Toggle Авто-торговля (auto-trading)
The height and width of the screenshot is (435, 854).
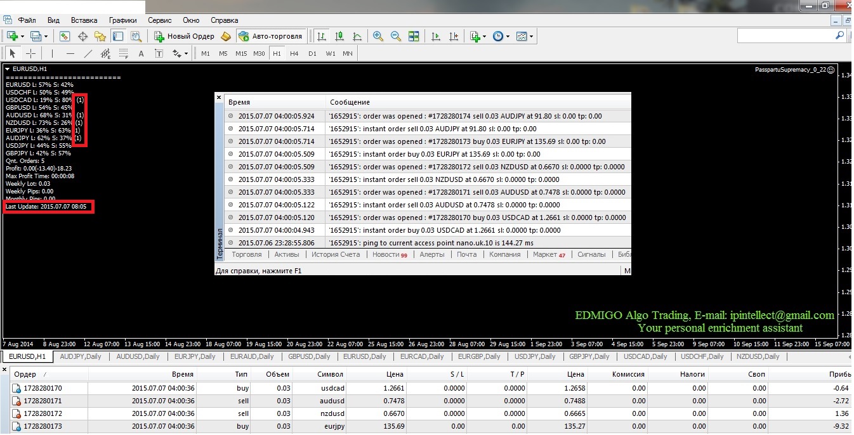tap(272, 36)
